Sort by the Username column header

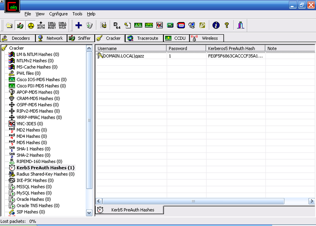[x=131, y=48]
